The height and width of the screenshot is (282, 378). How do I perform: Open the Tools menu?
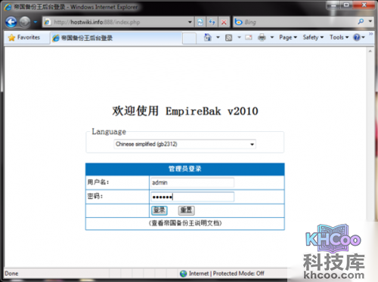coord(339,38)
